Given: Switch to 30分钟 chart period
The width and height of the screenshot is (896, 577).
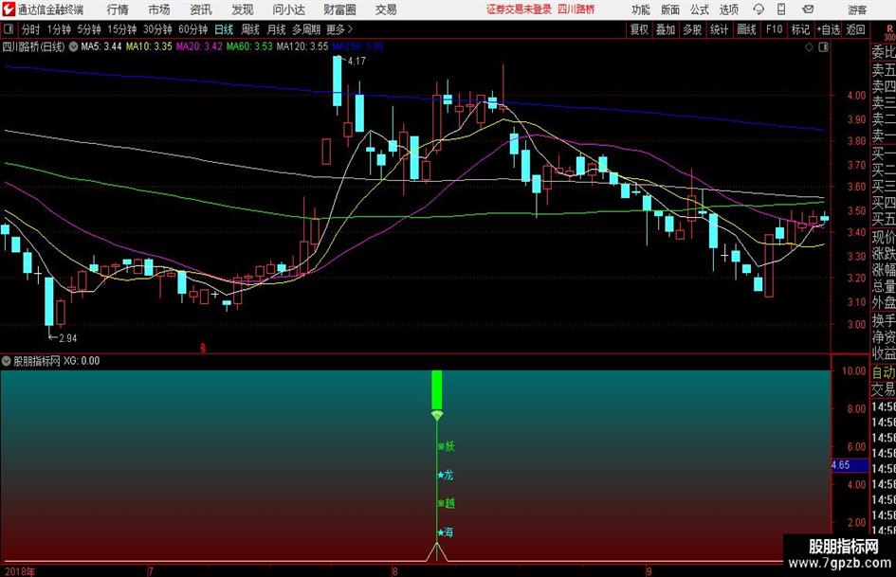Looking at the screenshot, I should pyautogui.click(x=157, y=29).
